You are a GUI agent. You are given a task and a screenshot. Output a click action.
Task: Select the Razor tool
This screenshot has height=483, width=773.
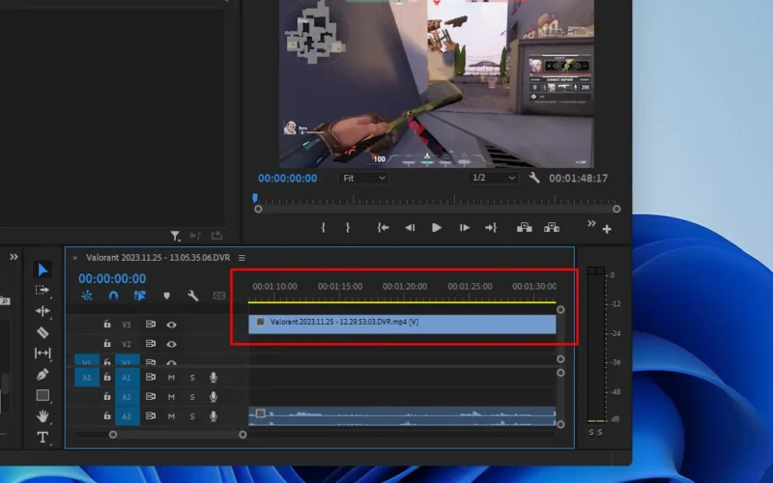coord(43,332)
